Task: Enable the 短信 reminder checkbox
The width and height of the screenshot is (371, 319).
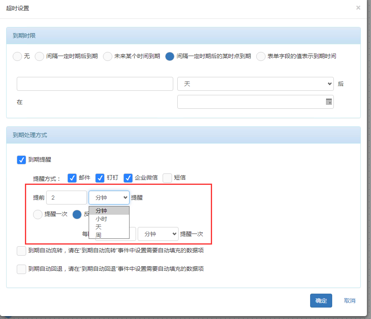Action: click(x=167, y=178)
